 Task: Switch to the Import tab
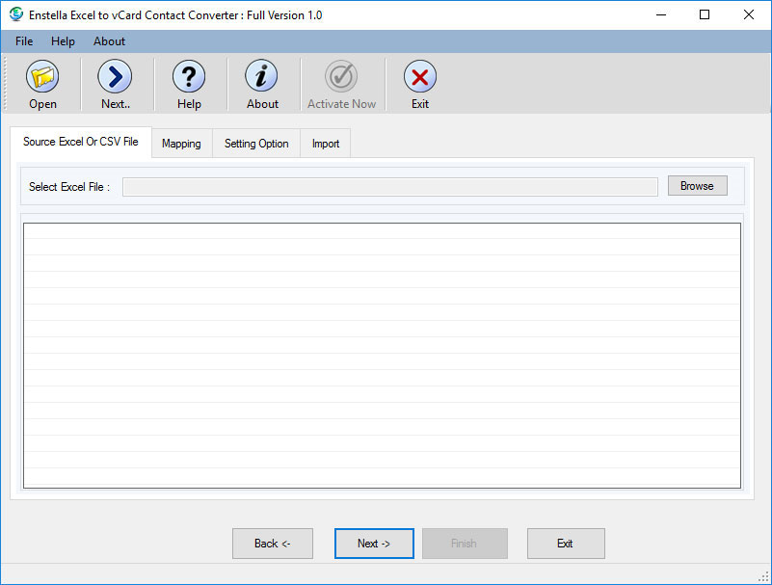[x=326, y=144]
